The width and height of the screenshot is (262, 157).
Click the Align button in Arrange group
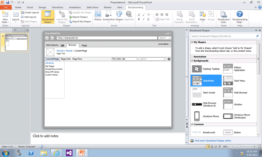coord(202,16)
